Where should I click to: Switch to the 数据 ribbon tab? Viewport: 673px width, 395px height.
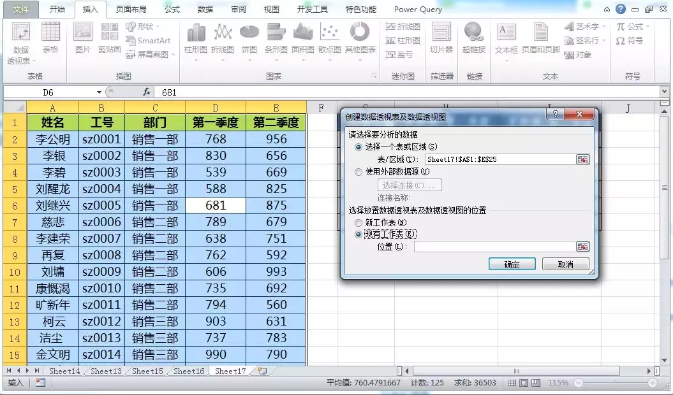click(x=205, y=9)
